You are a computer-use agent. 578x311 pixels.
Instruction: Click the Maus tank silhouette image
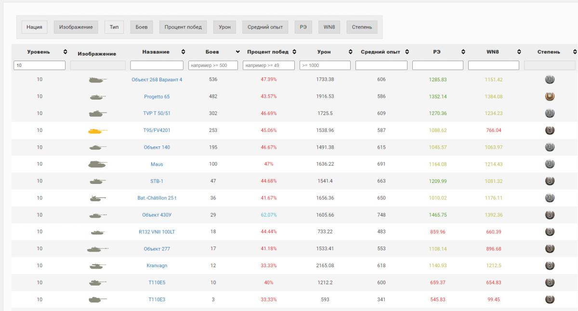[98, 164]
